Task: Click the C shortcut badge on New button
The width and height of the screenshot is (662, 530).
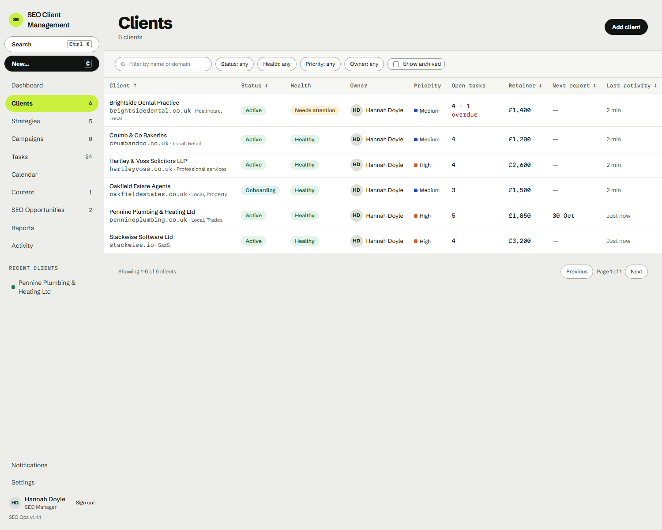Action: pyautogui.click(x=88, y=64)
